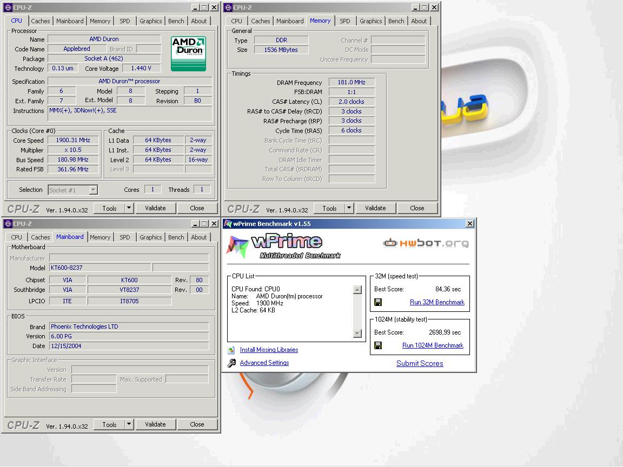Click Tools button in Memory window
The height and width of the screenshot is (467, 623).
coord(329,208)
